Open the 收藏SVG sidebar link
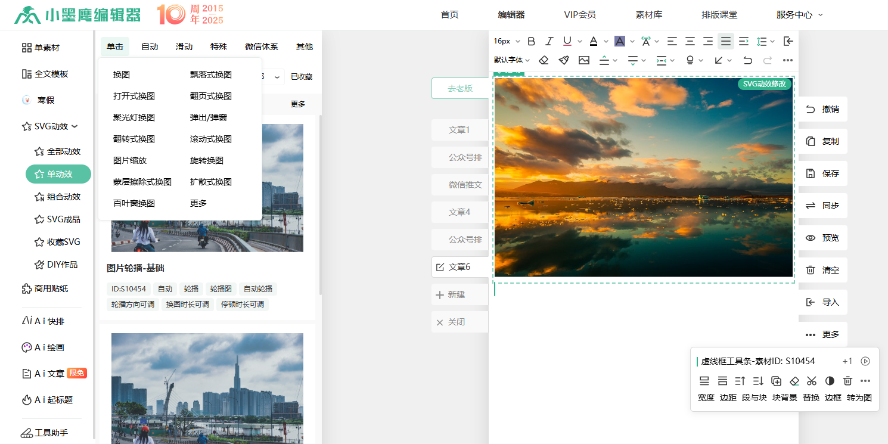888x444 pixels. 59,241
